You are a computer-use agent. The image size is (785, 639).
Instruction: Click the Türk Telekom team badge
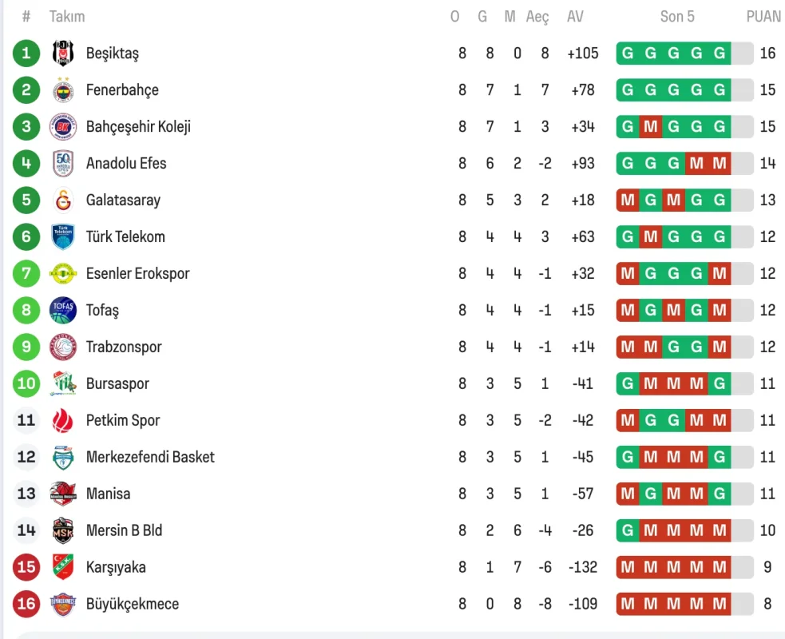click(63, 237)
